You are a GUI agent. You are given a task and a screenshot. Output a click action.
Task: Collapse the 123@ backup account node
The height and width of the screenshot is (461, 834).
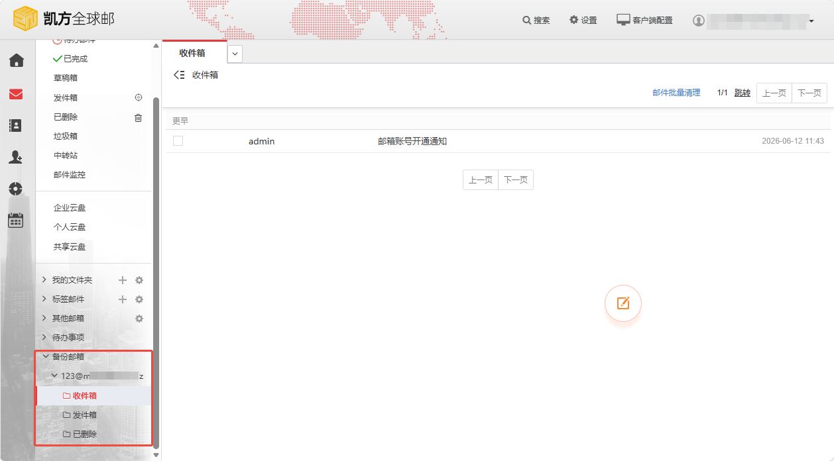[54, 376]
